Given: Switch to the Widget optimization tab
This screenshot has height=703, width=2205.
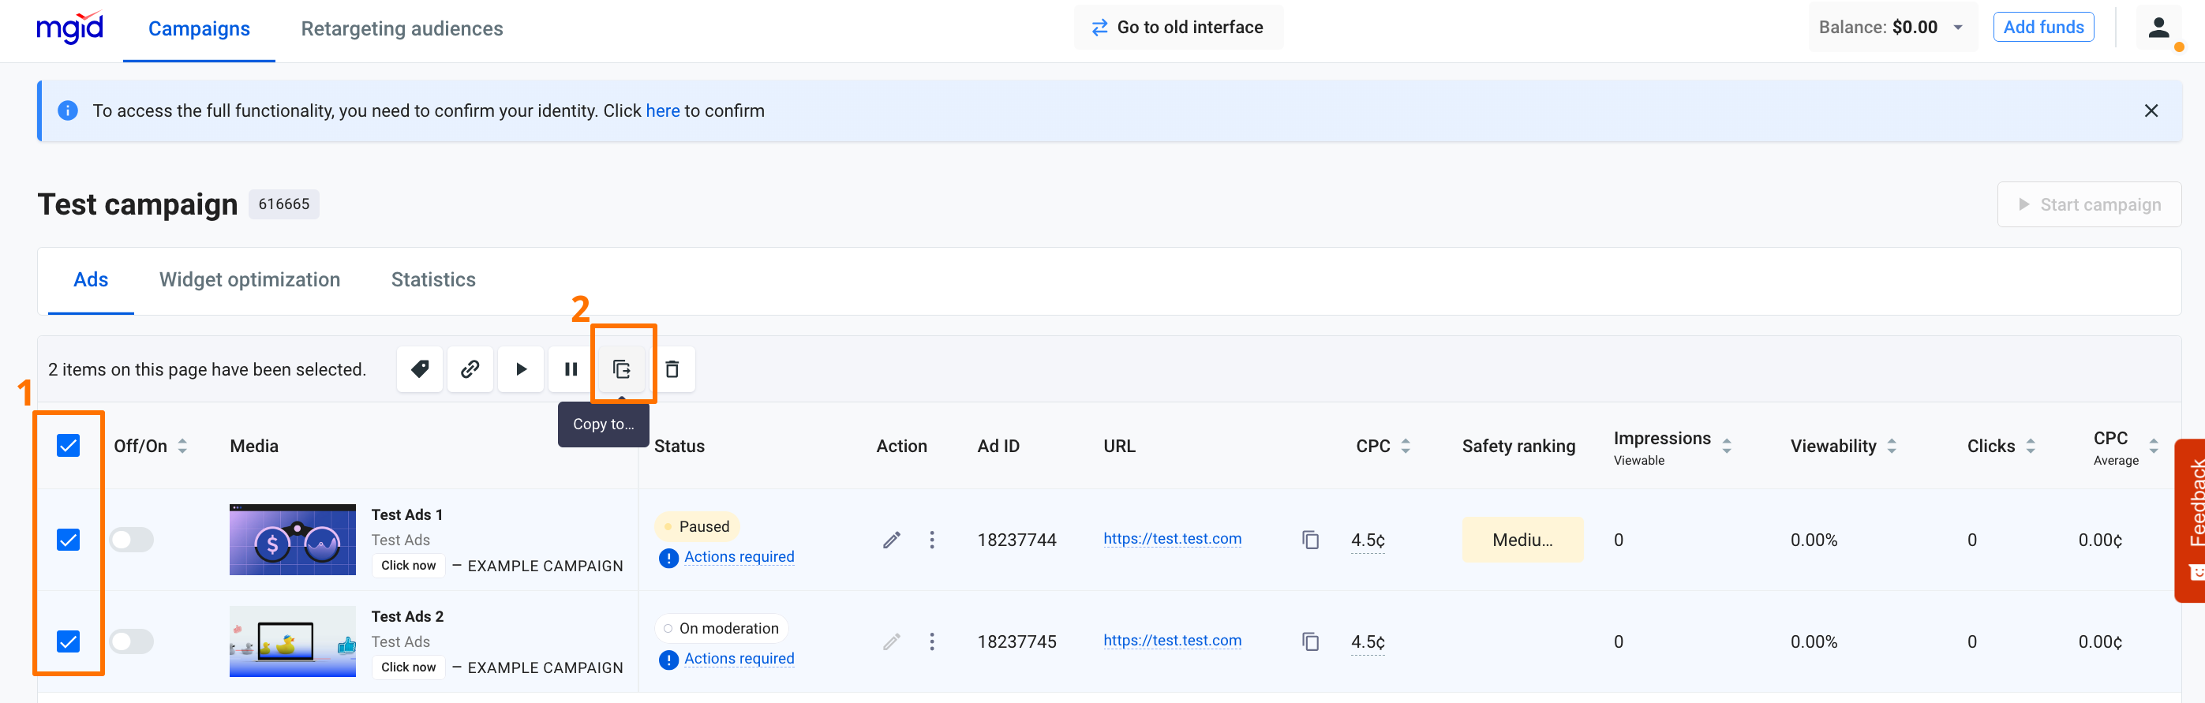Looking at the screenshot, I should 249,280.
